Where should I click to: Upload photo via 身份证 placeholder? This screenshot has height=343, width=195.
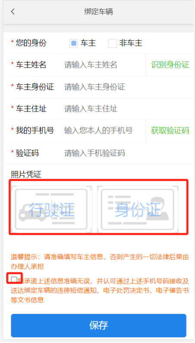(x=138, y=209)
